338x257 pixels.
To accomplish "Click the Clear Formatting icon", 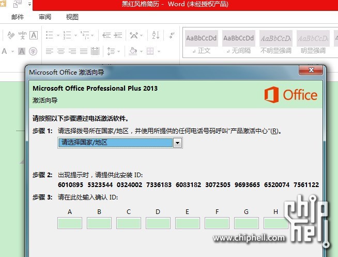I will [x=11, y=35].
